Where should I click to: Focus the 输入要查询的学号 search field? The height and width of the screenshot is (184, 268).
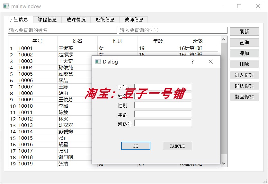173,30
